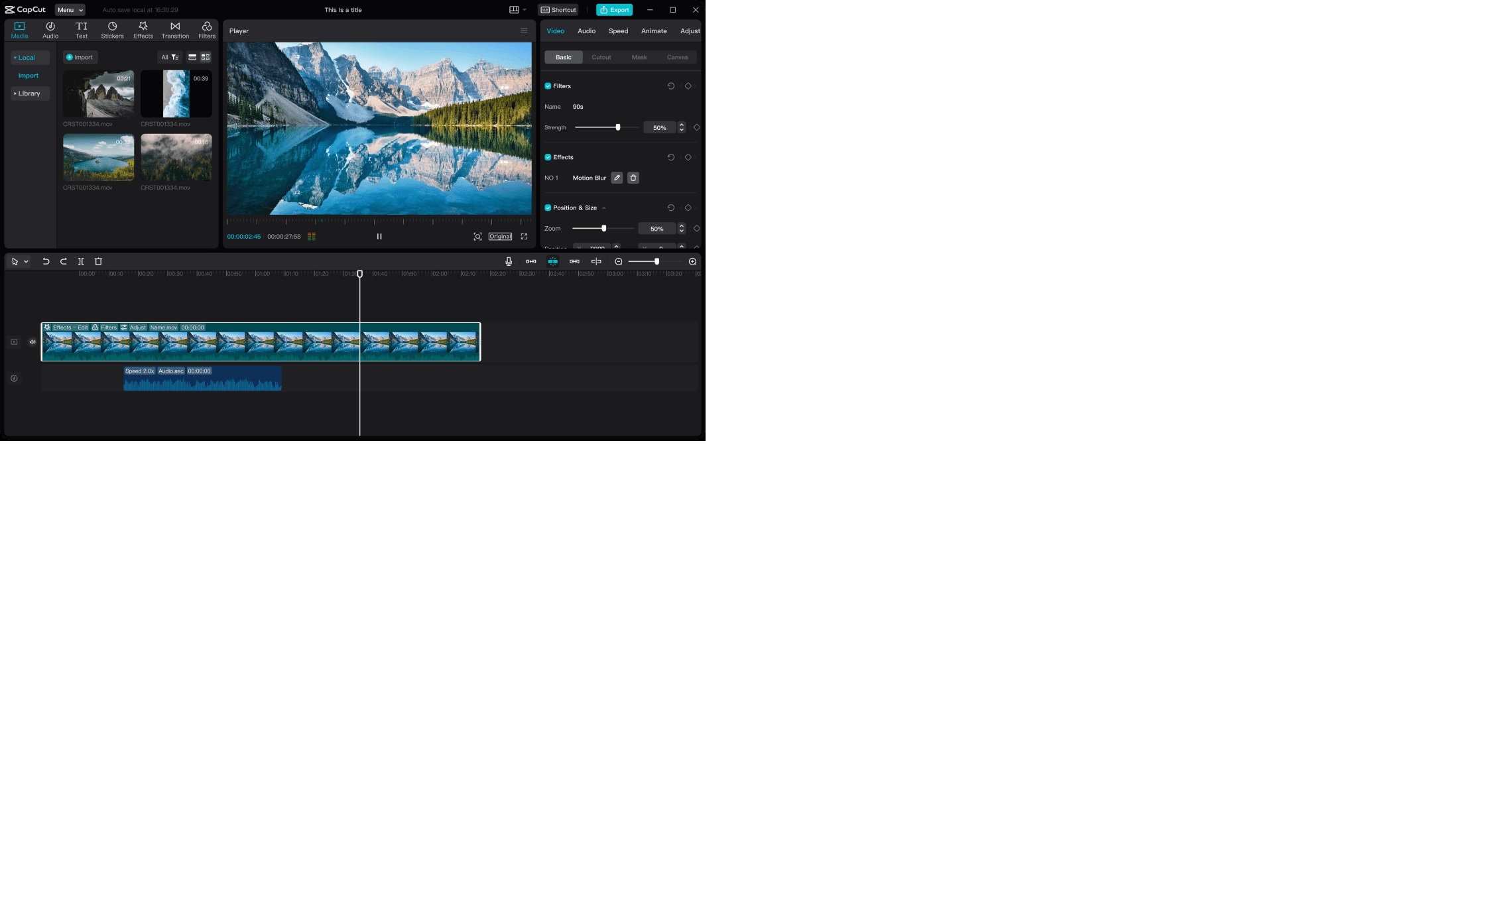Open the Stickers panel

pos(112,30)
